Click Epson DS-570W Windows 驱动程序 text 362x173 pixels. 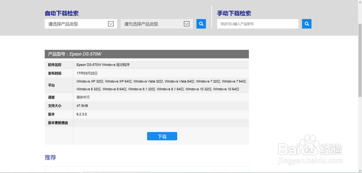tap(103, 65)
